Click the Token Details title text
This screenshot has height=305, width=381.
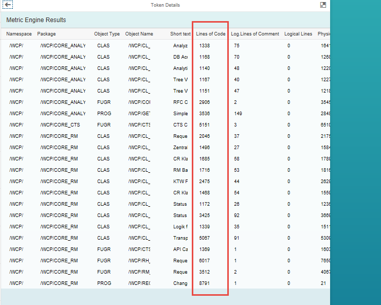pyautogui.click(x=165, y=5)
